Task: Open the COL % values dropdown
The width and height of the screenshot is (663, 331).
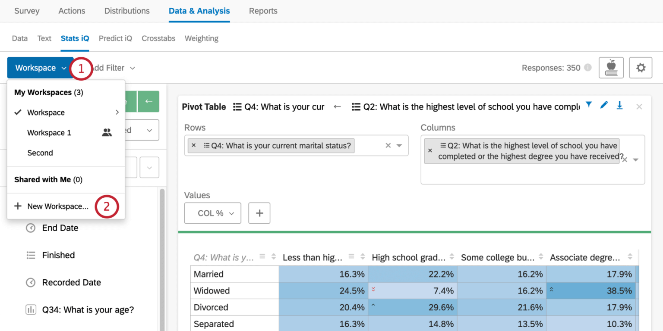Action: 212,213
